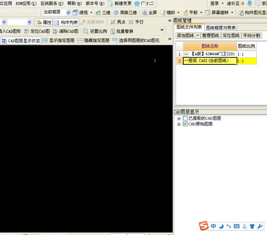Click the 整理图纸 button

click(211, 36)
